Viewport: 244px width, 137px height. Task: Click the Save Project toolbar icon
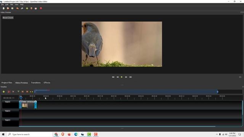(12, 8)
